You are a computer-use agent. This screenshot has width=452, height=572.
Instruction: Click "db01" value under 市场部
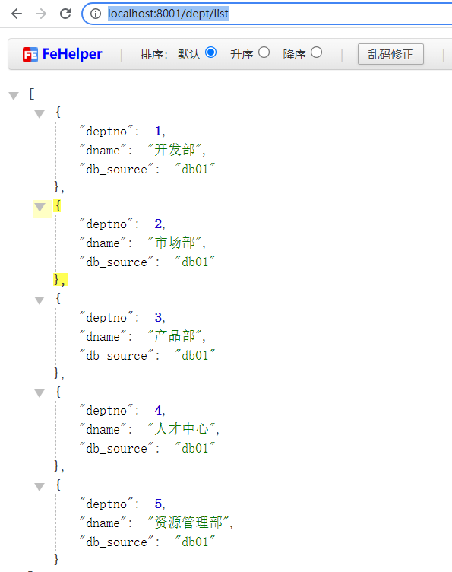pos(195,262)
